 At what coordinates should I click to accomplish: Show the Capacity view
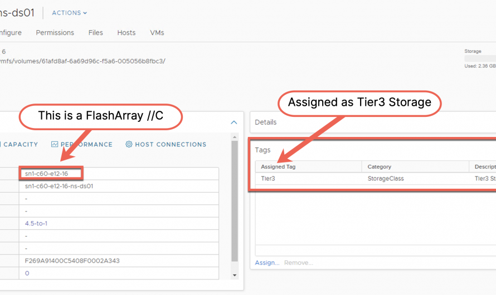[x=20, y=145]
